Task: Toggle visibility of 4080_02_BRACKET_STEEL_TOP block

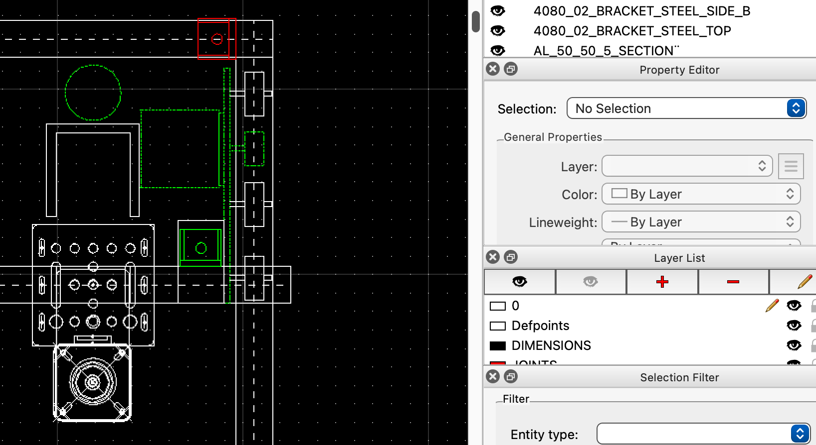Action: pos(498,31)
